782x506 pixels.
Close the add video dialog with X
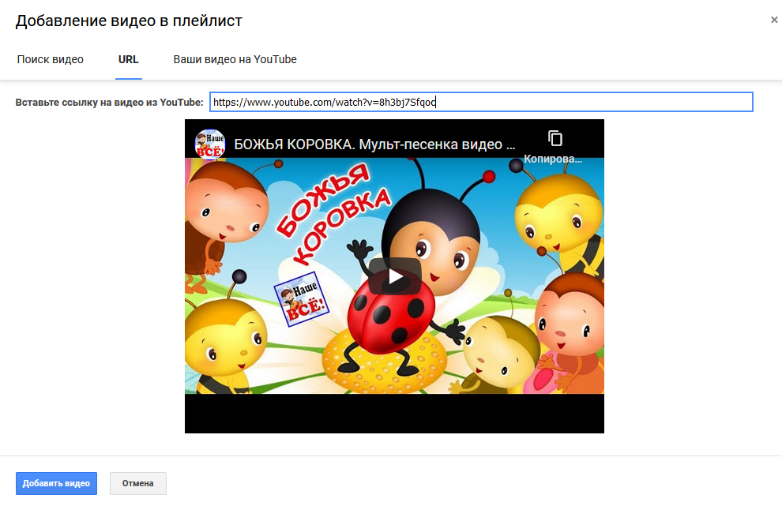pos(774,20)
